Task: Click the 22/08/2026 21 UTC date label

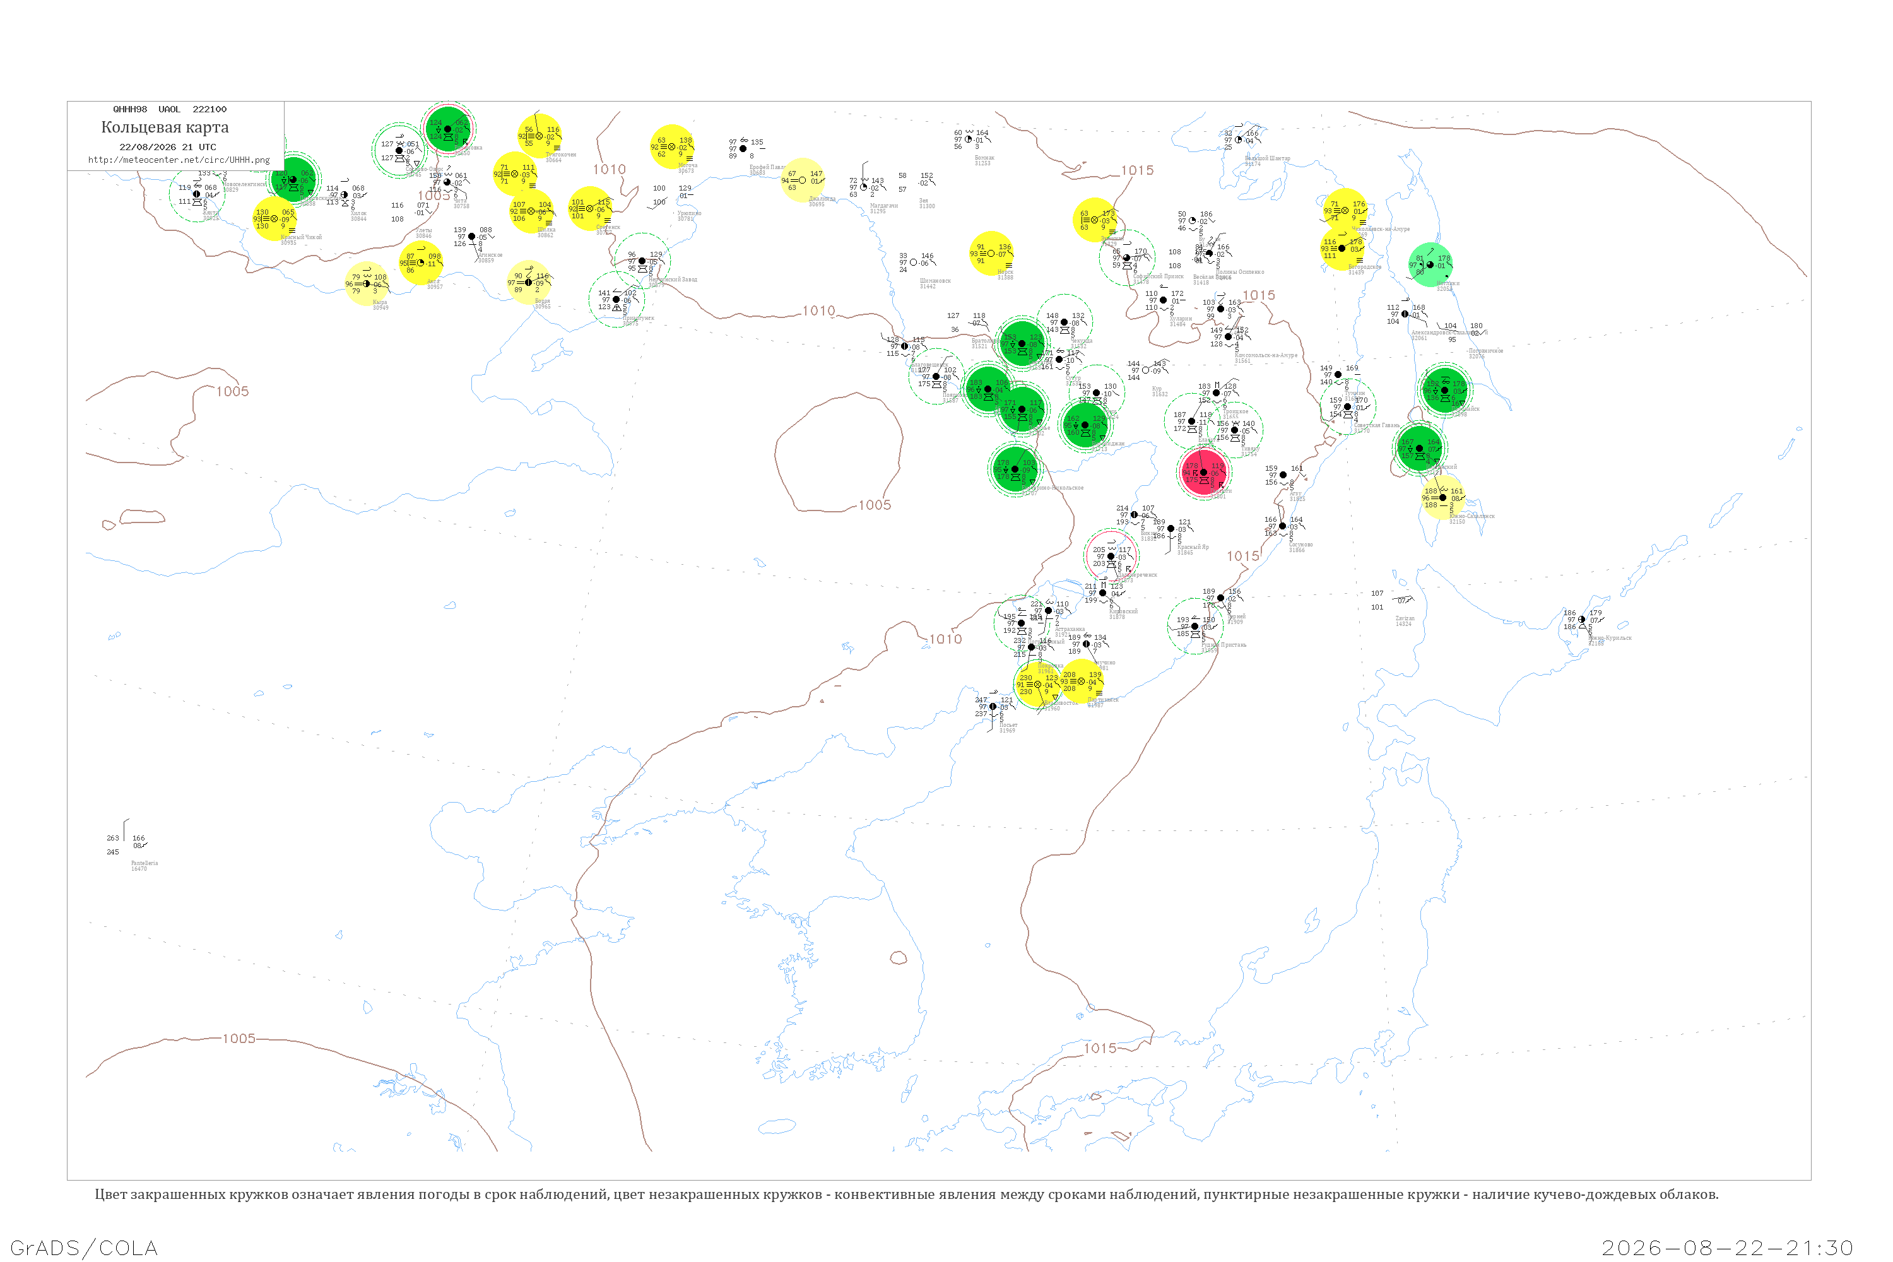Action: tap(167, 147)
